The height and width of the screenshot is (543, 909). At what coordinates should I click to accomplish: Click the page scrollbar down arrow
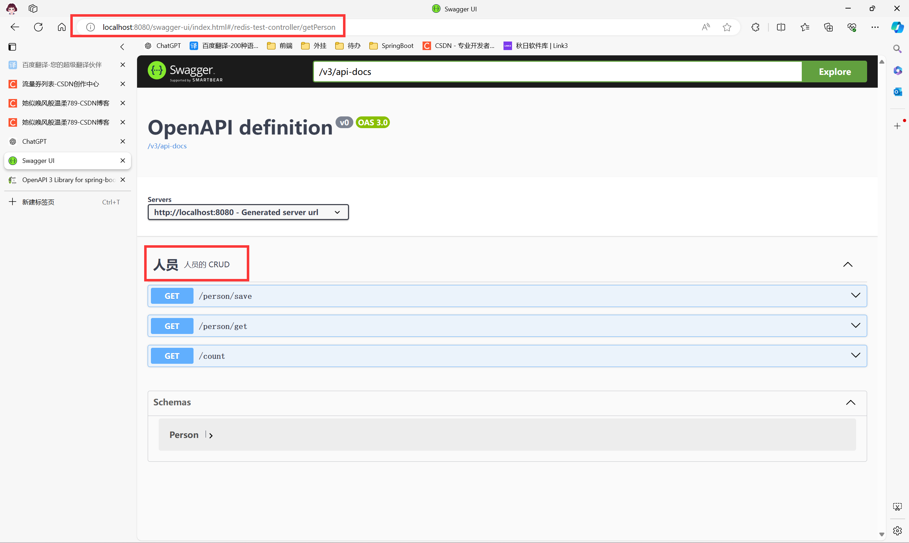pos(882,534)
